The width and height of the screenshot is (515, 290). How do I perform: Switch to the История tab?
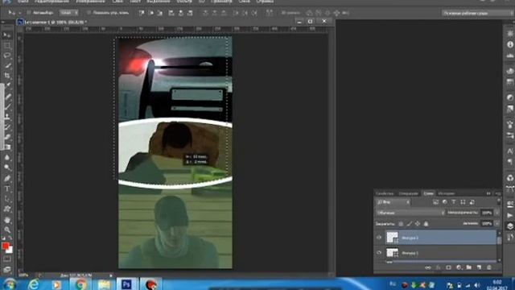click(x=446, y=193)
